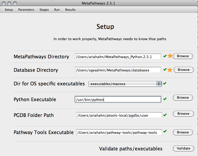This screenshot has width=198, height=156.
Task: Browse for the Database Directory
Action: coord(184,70)
